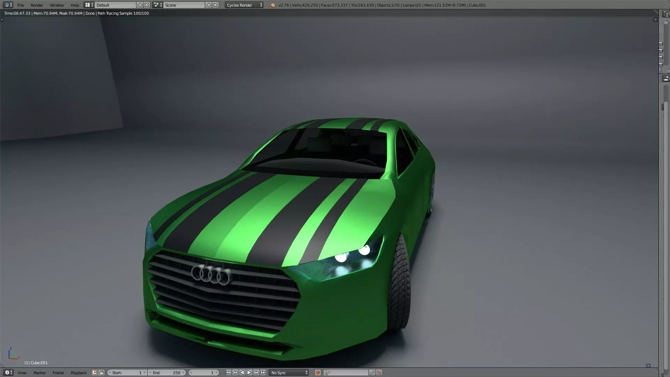Open the timeline Playback menu
This screenshot has width=670, height=377.
(x=79, y=373)
